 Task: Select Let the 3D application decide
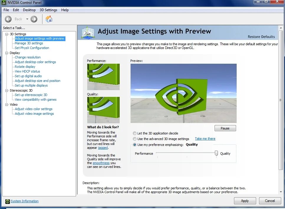(x=135, y=133)
